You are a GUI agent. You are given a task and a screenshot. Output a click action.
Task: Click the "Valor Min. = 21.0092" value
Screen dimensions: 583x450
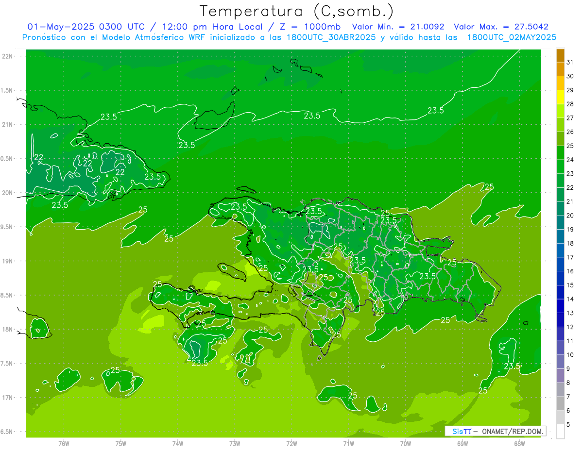(x=398, y=27)
